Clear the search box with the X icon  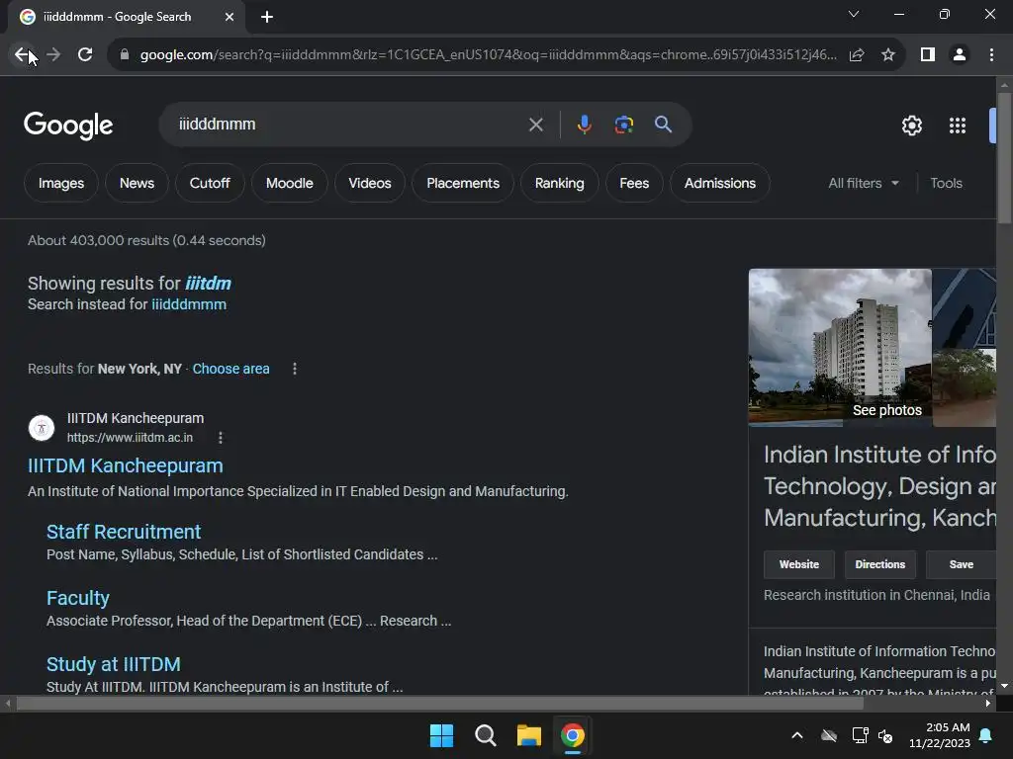click(535, 125)
